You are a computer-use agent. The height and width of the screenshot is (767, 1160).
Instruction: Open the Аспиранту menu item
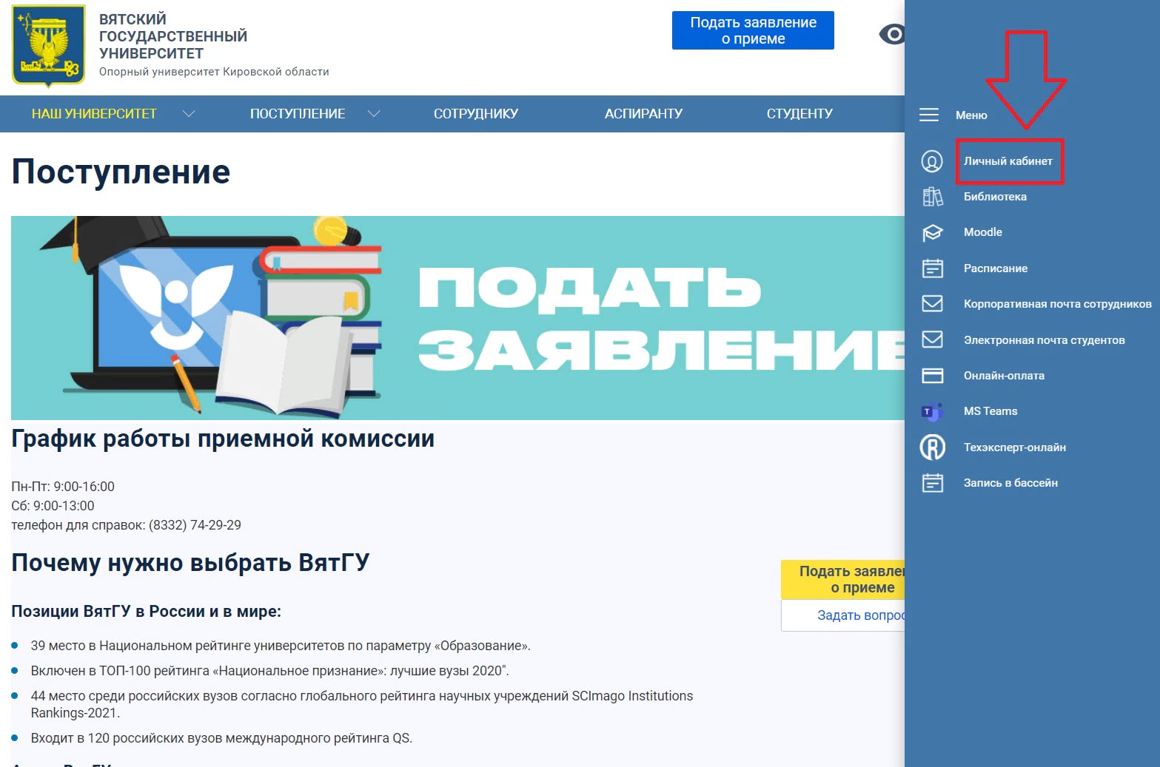pyautogui.click(x=643, y=114)
